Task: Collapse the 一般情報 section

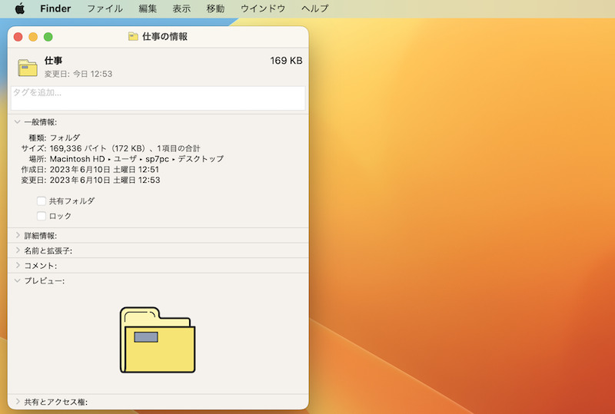Action: pyautogui.click(x=18, y=121)
